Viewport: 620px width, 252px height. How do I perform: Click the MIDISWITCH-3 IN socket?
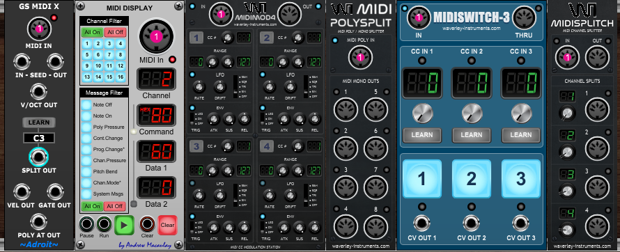tap(419, 18)
